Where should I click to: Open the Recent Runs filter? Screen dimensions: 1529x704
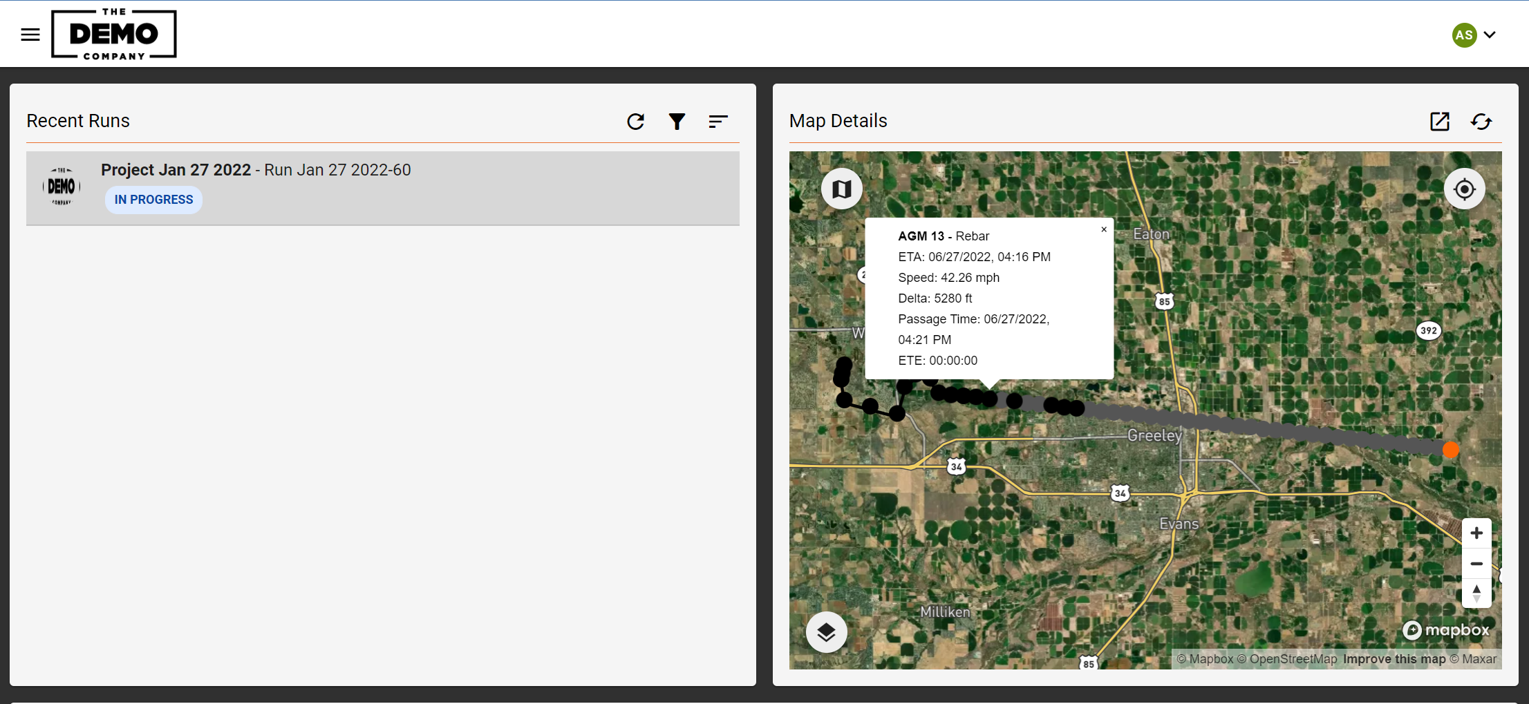[x=677, y=122]
